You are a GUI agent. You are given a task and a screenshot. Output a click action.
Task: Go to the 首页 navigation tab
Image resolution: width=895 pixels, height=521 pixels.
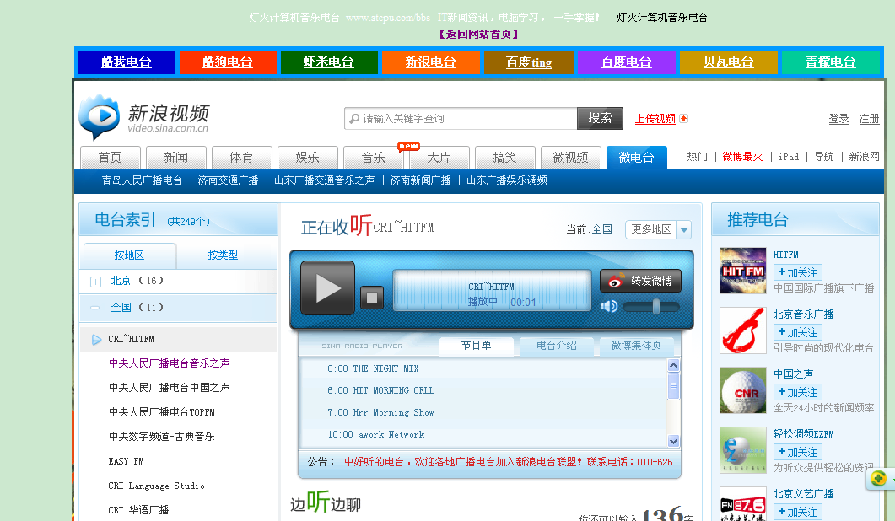111,158
